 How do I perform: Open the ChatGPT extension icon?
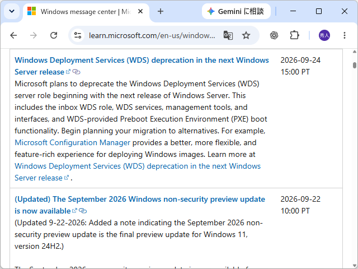(274, 35)
